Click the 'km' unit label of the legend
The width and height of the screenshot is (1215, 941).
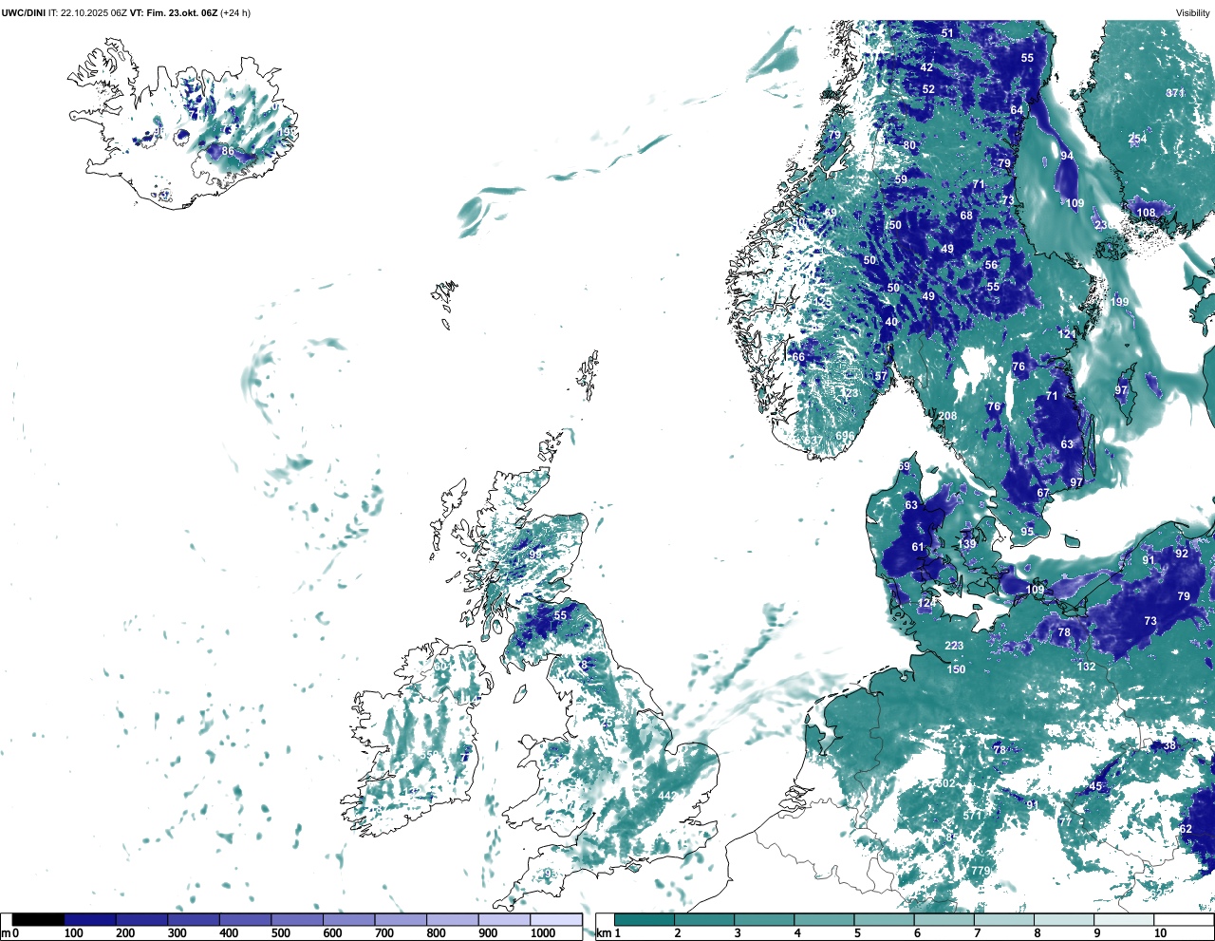603,933
